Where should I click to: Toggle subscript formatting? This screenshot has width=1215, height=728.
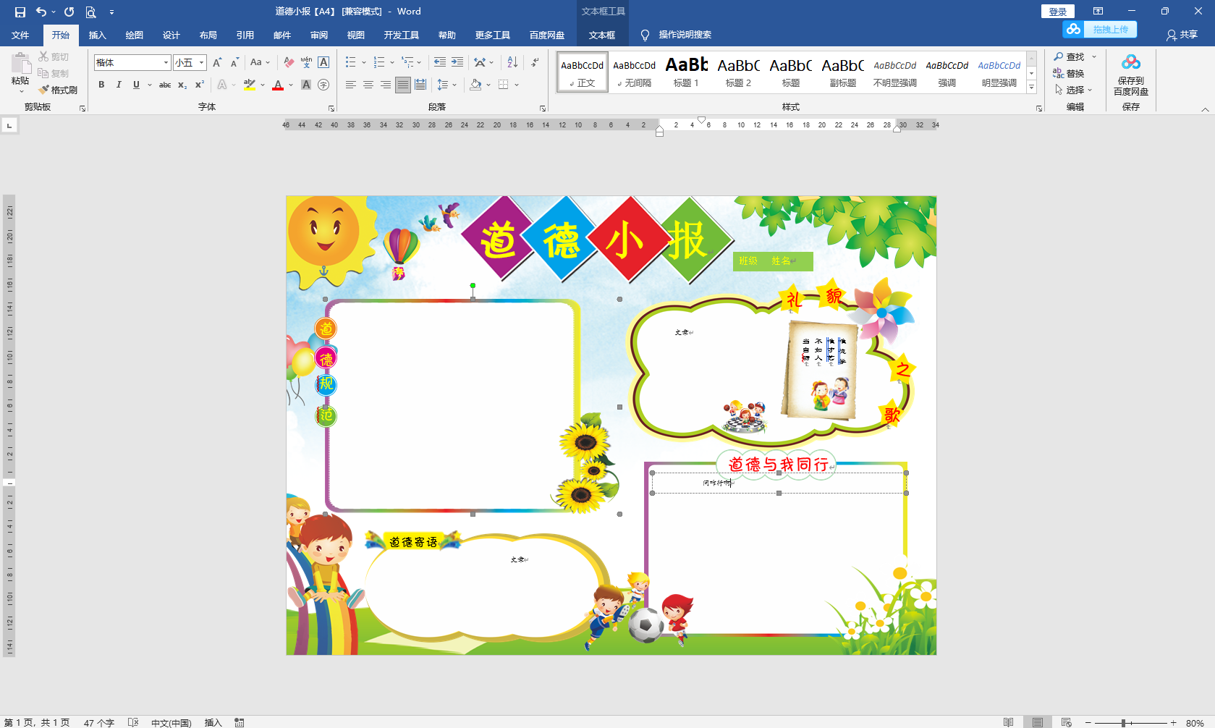point(182,85)
